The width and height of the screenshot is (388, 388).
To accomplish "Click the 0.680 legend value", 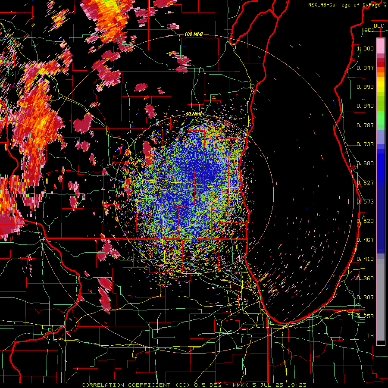I will 365,163.
